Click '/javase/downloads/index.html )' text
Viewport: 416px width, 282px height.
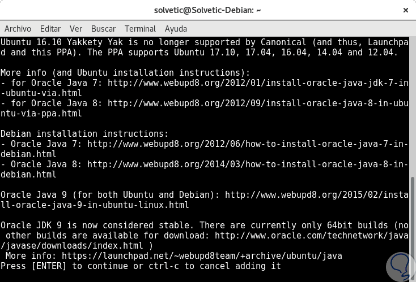(x=77, y=245)
